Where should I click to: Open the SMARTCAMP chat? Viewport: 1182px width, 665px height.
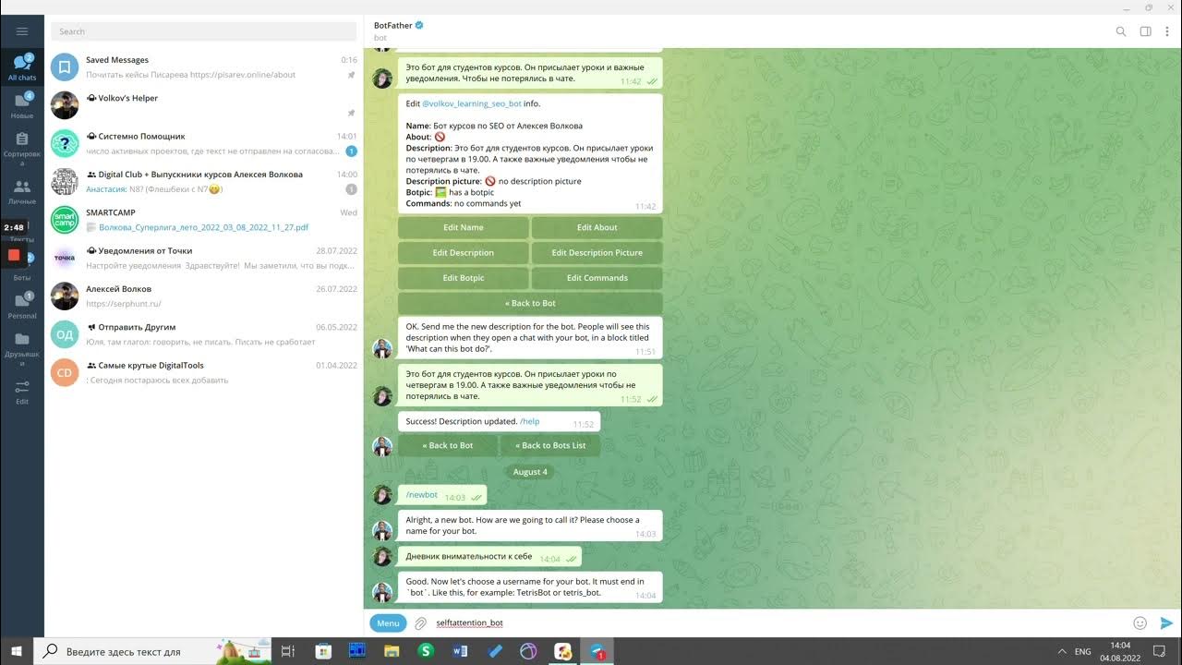[x=203, y=220]
